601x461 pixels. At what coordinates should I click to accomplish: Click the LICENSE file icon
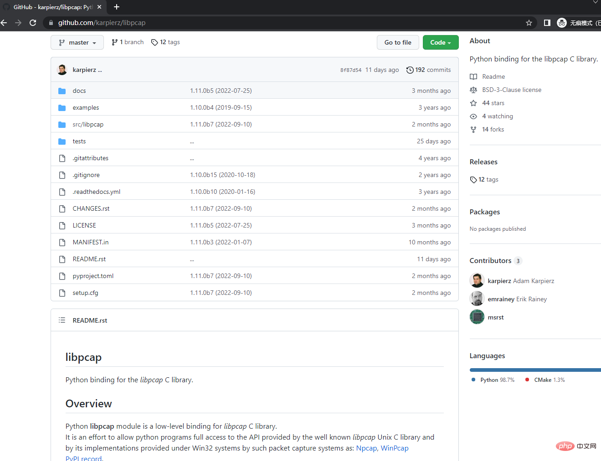click(62, 226)
